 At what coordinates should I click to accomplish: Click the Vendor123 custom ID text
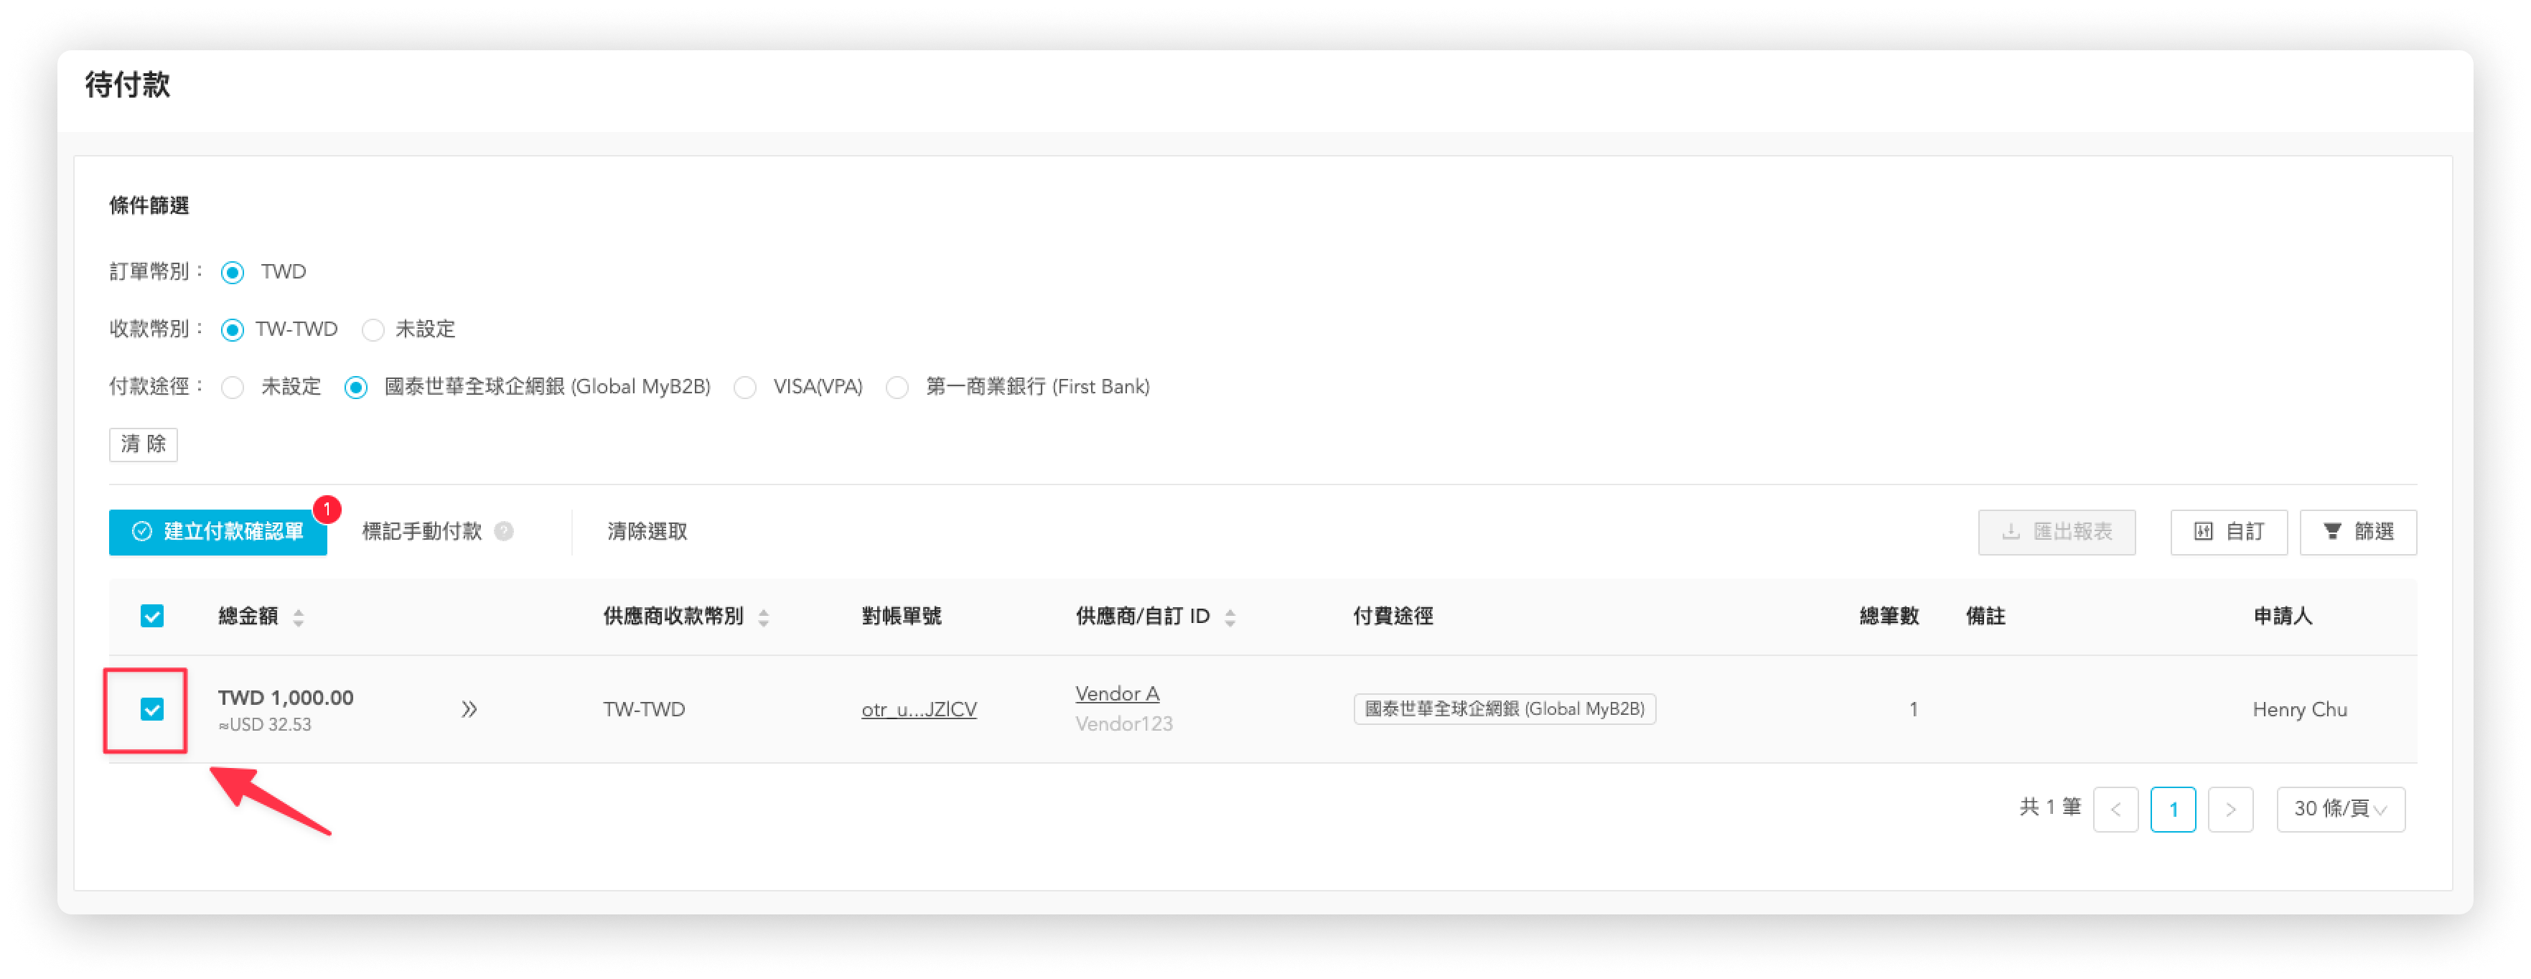pos(1124,723)
